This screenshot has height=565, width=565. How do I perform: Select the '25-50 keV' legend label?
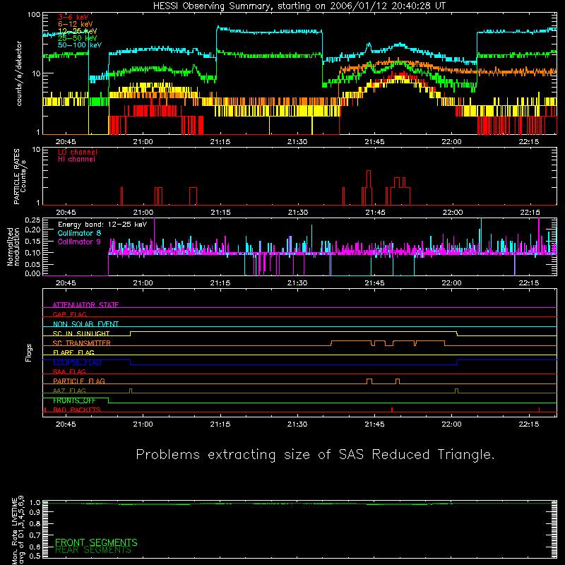click(x=77, y=38)
